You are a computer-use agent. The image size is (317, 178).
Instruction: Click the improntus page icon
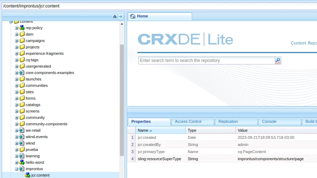click(x=22, y=169)
